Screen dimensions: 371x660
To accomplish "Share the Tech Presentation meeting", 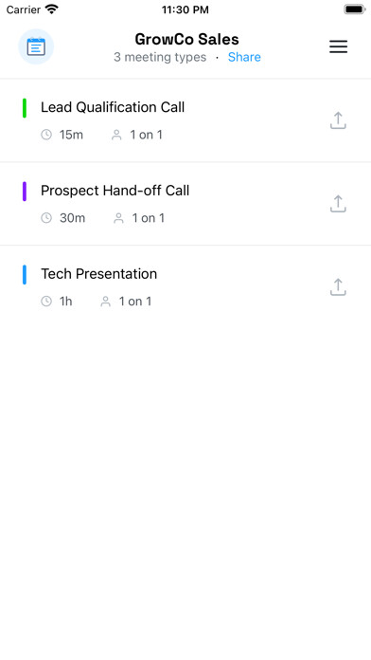I will [x=338, y=287].
